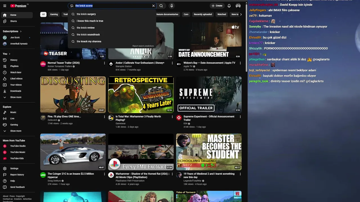Open Live under Explore
The height and width of the screenshot is (202, 360).
pos(17,118)
